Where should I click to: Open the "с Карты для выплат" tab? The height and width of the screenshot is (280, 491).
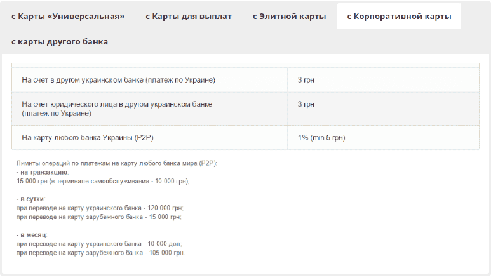click(189, 16)
